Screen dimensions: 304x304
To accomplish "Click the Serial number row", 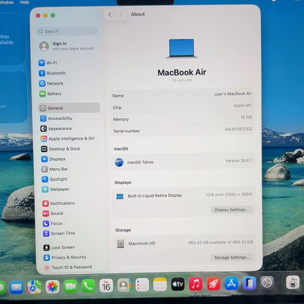I will coord(182,130).
